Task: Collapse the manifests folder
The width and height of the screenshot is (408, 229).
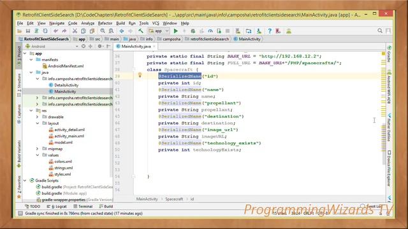Action: 31,60
